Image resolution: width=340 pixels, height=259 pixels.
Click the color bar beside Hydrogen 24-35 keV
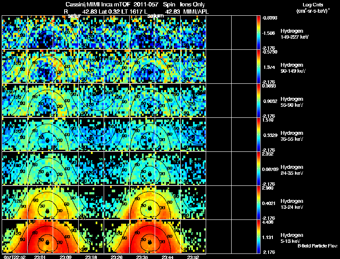258,169
